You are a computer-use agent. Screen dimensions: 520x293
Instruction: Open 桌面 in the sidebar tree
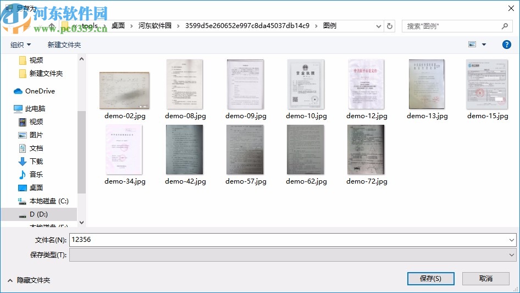click(31, 188)
